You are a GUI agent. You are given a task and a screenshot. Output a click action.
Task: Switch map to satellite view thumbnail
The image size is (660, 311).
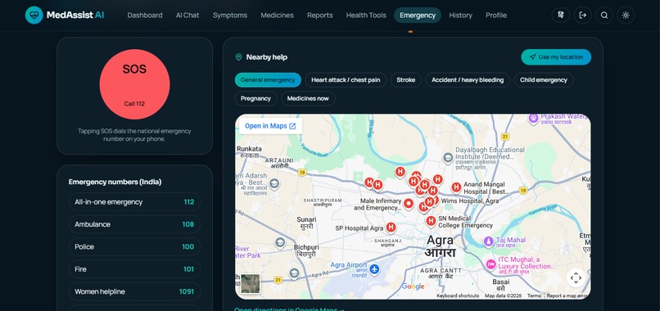pos(250,284)
